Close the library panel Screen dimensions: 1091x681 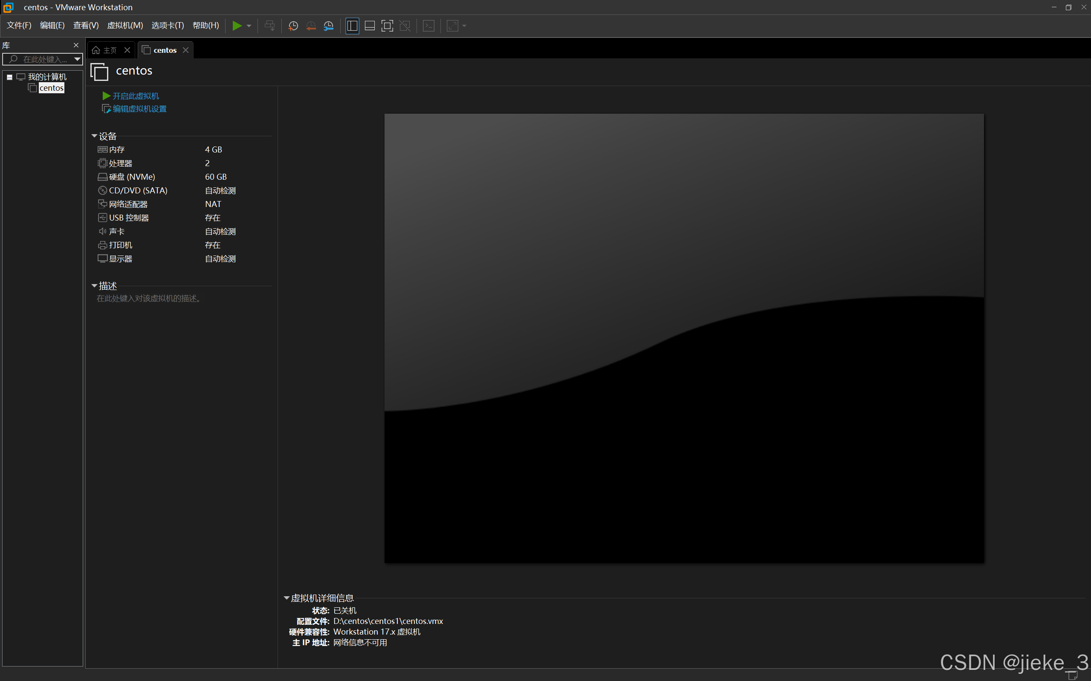[76, 45]
